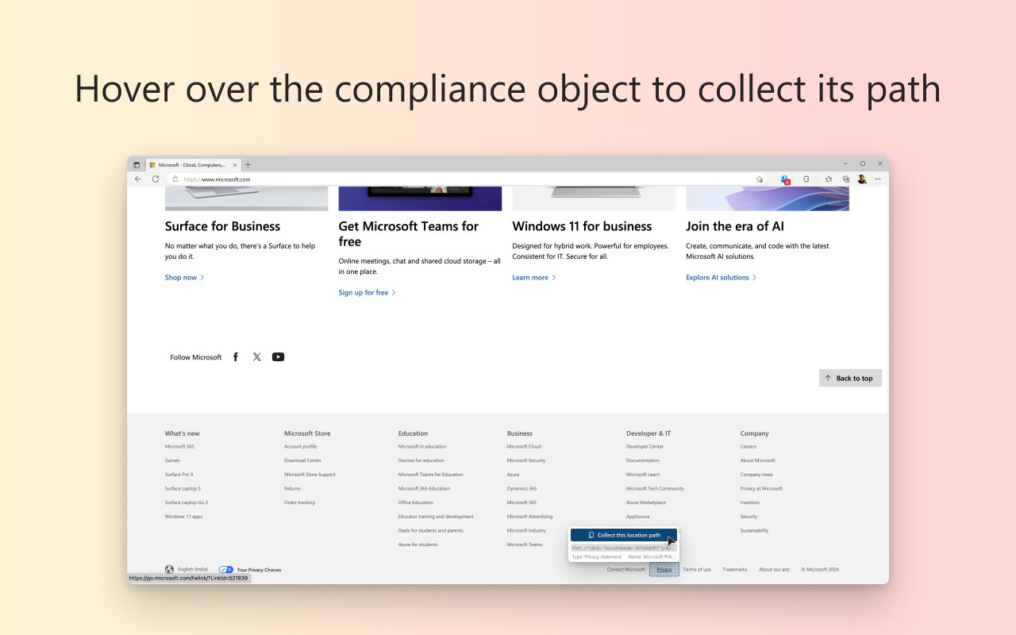Open Contact Microsoft link
This screenshot has width=1016, height=635.
pos(626,569)
